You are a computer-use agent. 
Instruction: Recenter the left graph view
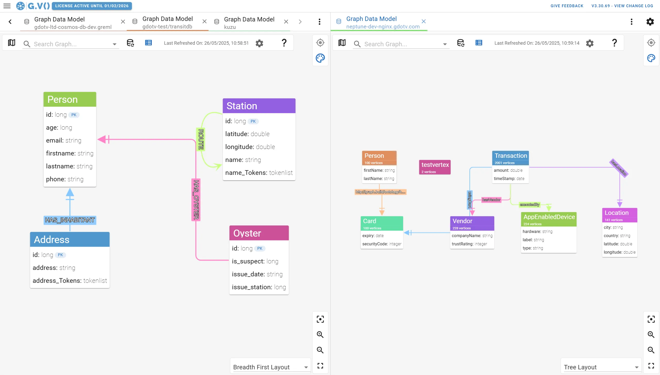click(x=320, y=43)
